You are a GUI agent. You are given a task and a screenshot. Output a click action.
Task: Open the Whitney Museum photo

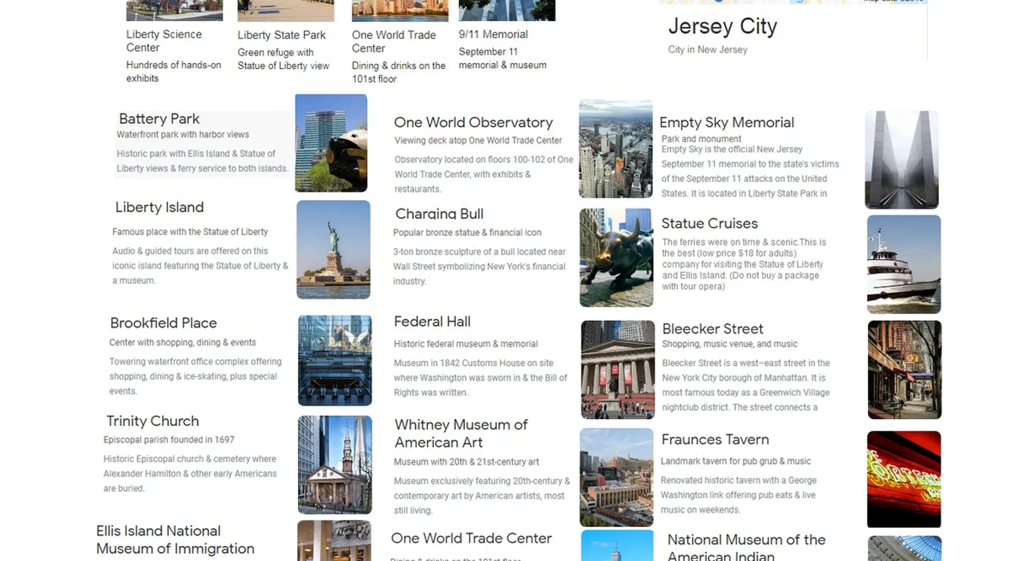point(616,477)
